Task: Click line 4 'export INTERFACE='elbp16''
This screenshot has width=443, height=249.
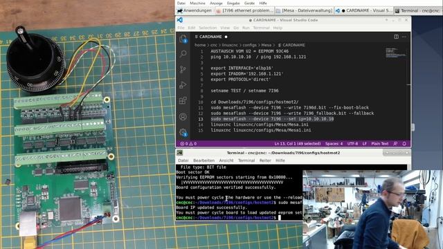Action: (x=242, y=68)
